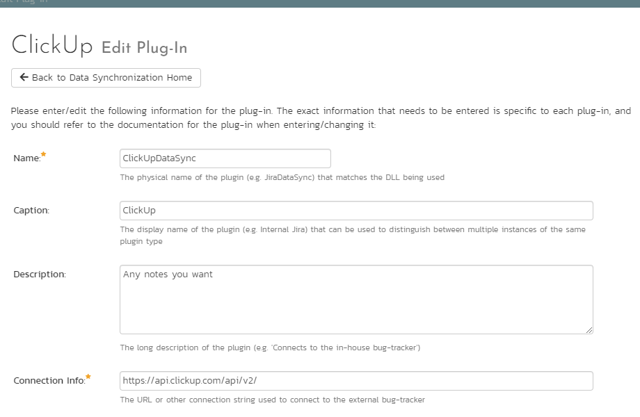The image size is (640, 417).
Task: Click the physical name help text
Action: (x=282, y=177)
